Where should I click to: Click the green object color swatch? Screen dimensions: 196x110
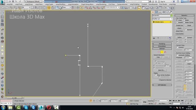171,16
